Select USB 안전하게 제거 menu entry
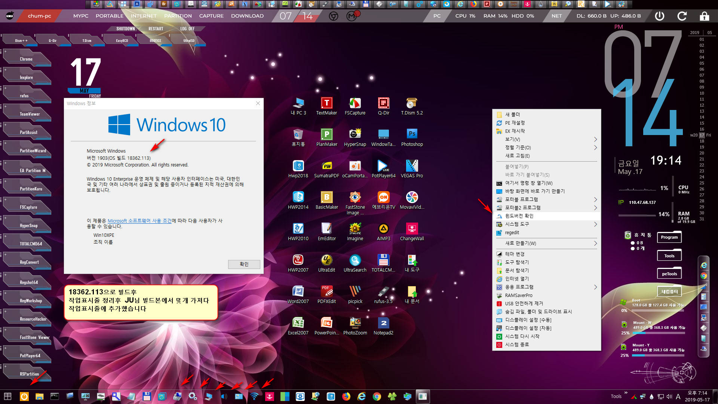The height and width of the screenshot is (404, 718). point(547,303)
